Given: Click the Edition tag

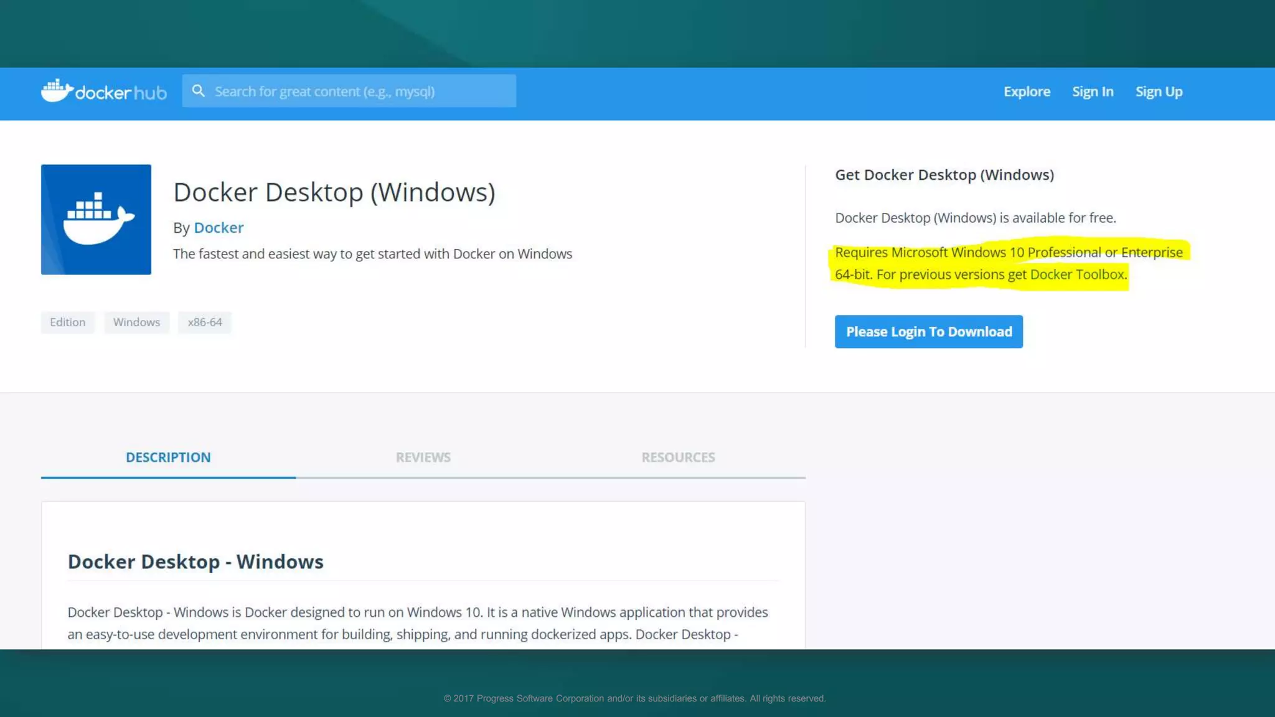Looking at the screenshot, I should tap(67, 322).
